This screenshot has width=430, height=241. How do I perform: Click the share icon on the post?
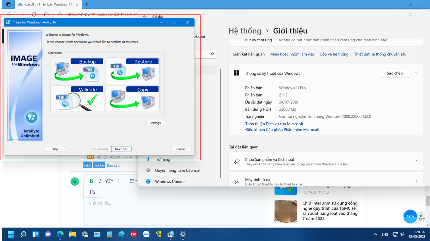coord(99,157)
